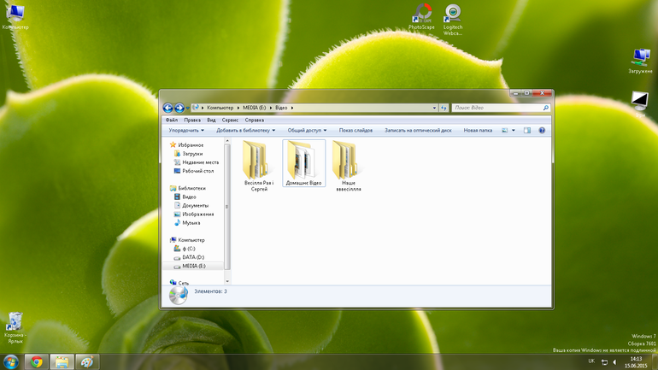This screenshot has height=370, width=658.
Task: Create a Новая папка
Action: point(478,131)
